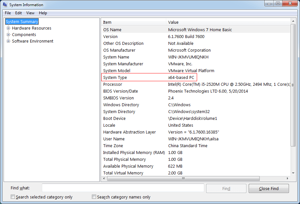The width and height of the screenshot is (300, 204).
Task: Click the Available Physical Memory item
Action: click(x=128, y=166)
